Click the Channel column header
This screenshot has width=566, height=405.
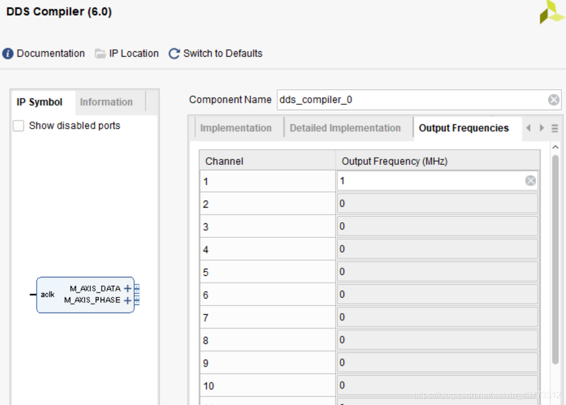pyautogui.click(x=268, y=161)
